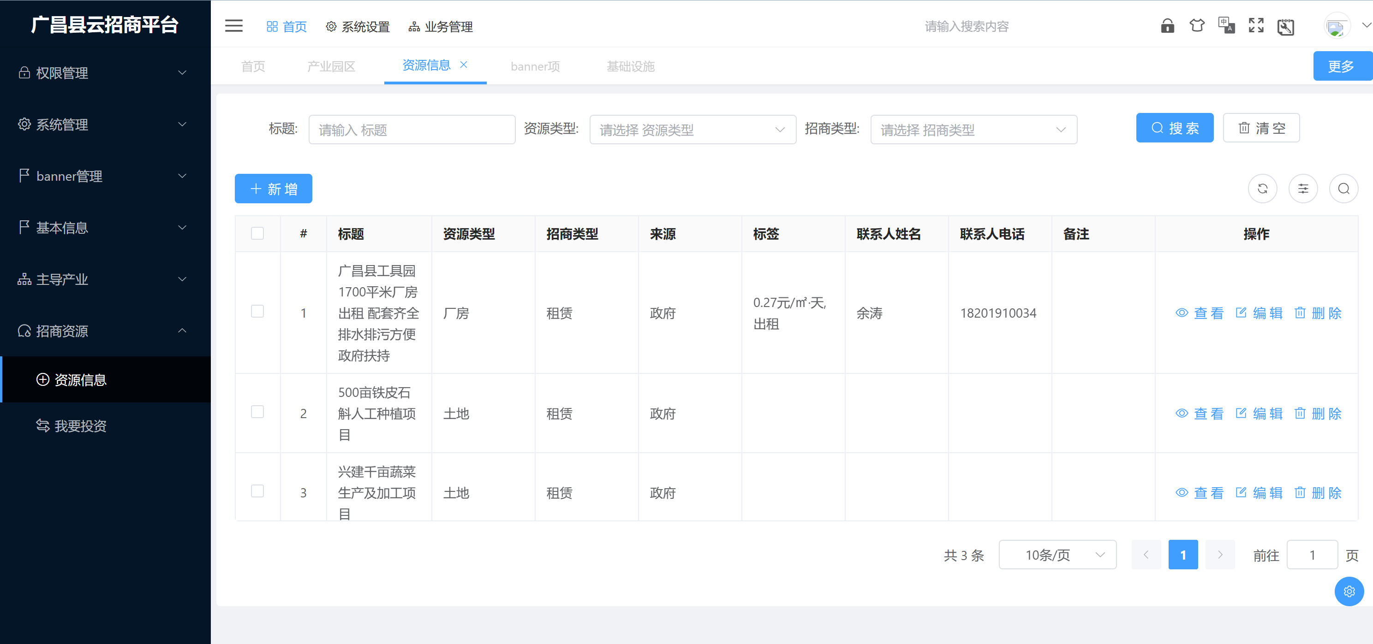Viewport: 1373px width, 644px height.
Task: Expand the 基本信息 sidebar menu
Action: pyautogui.click(x=105, y=228)
